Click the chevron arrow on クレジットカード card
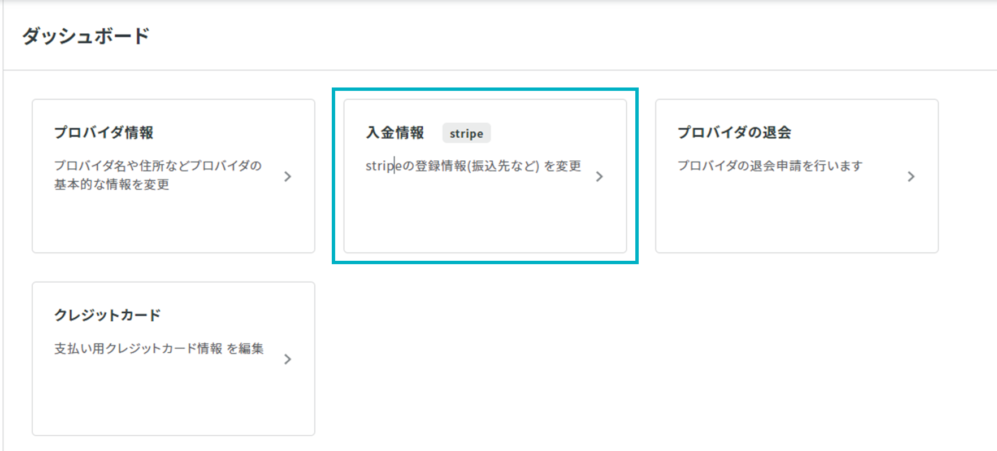Viewport: 997px width, 451px height. pyautogui.click(x=288, y=359)
